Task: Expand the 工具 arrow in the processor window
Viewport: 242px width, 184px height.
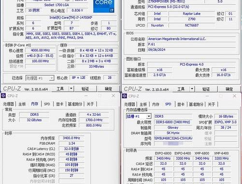Action: (x=71, y=89)
